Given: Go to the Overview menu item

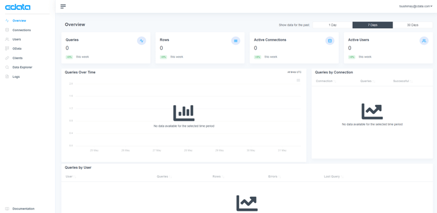Looking at the screenshot, I should [x=19, y=21].
